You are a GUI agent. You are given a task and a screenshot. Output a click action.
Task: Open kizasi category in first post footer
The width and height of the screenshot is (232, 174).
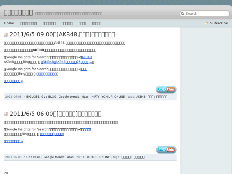[86, 97]
